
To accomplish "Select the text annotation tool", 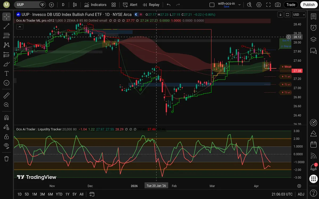I will [7, 73].
